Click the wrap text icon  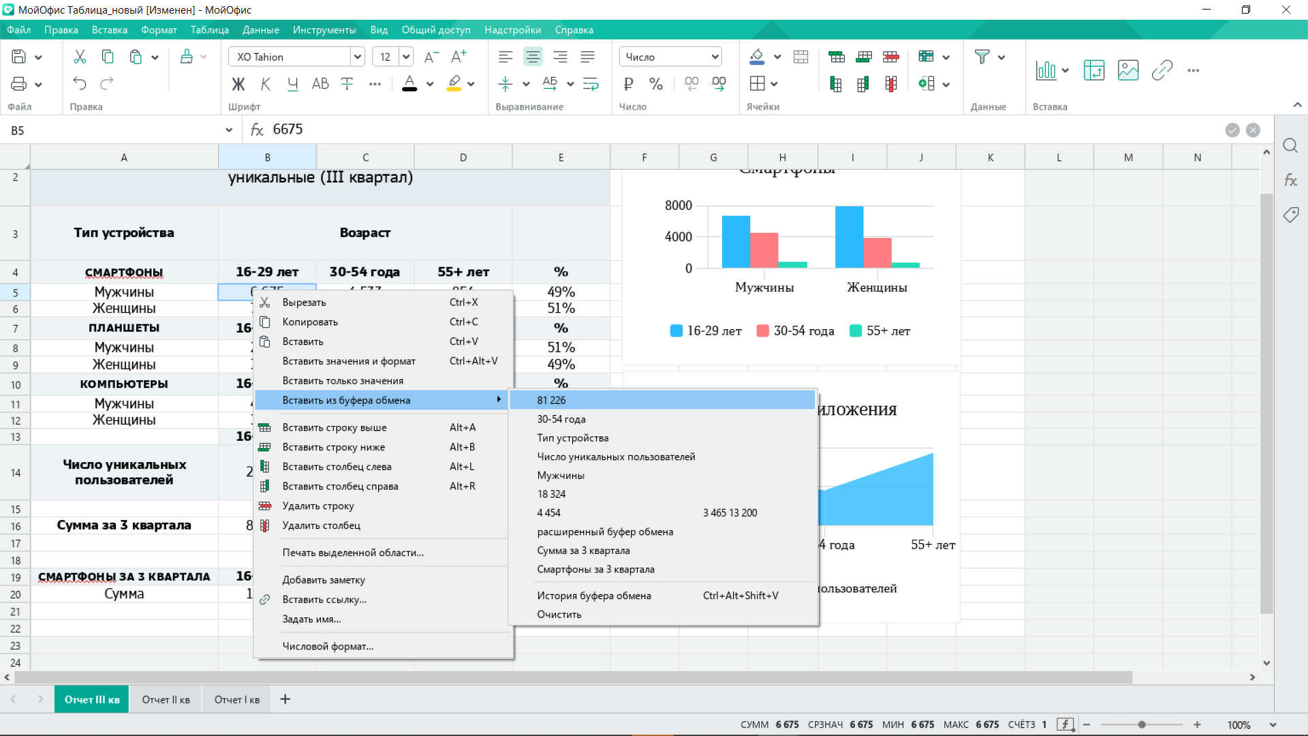coord(591,84)
